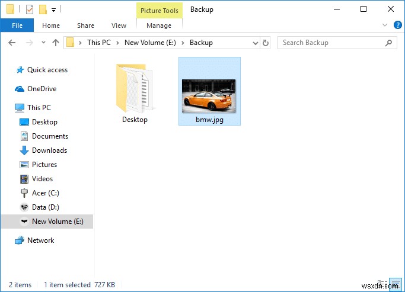Click the Pictures landscape icon
The width and height of the screenshot is (405, 292).
point(24,165)
